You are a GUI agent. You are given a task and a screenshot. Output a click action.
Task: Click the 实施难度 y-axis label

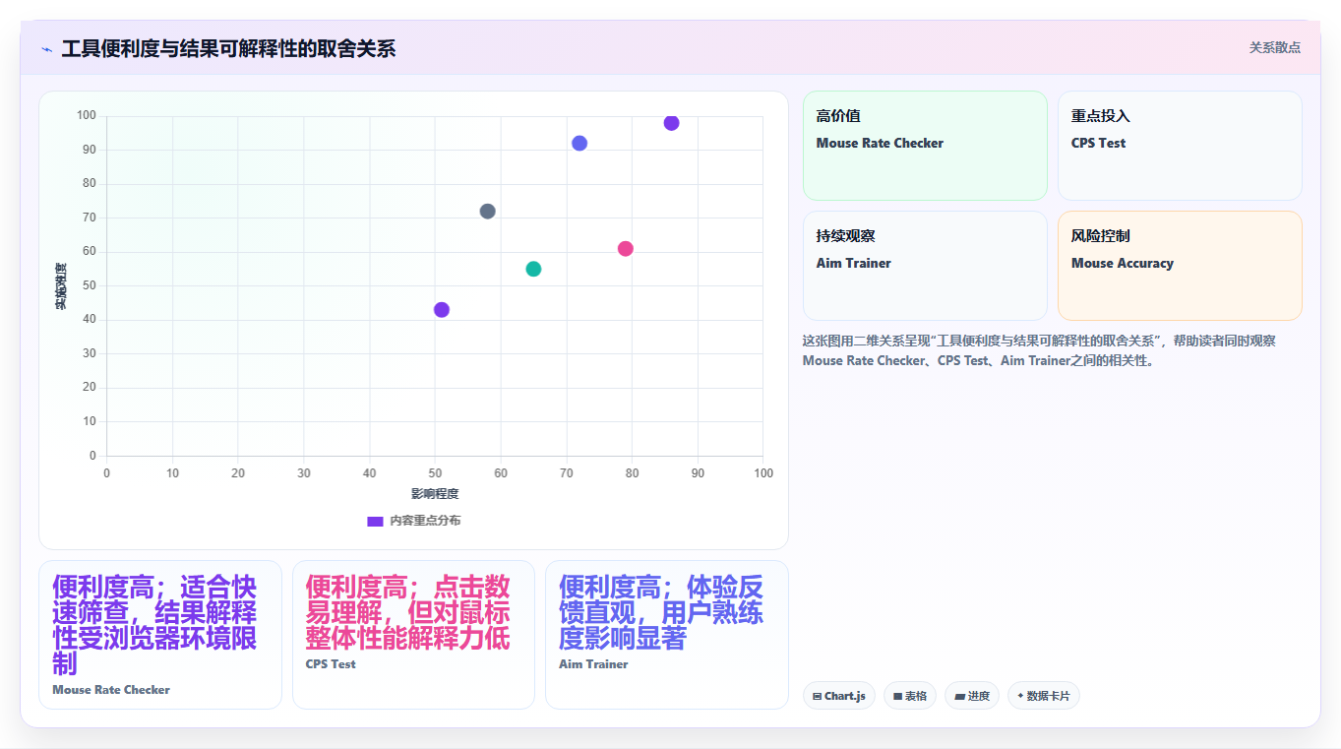61,286
